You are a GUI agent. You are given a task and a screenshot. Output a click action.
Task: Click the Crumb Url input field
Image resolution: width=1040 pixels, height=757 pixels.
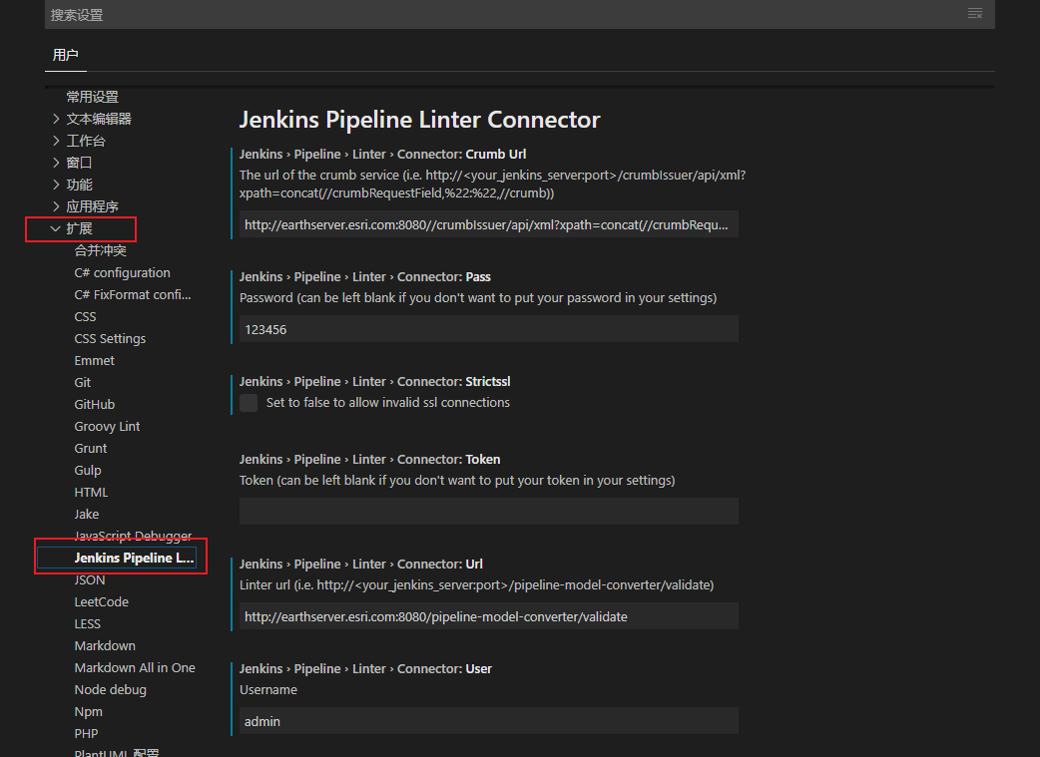(488, 223)
